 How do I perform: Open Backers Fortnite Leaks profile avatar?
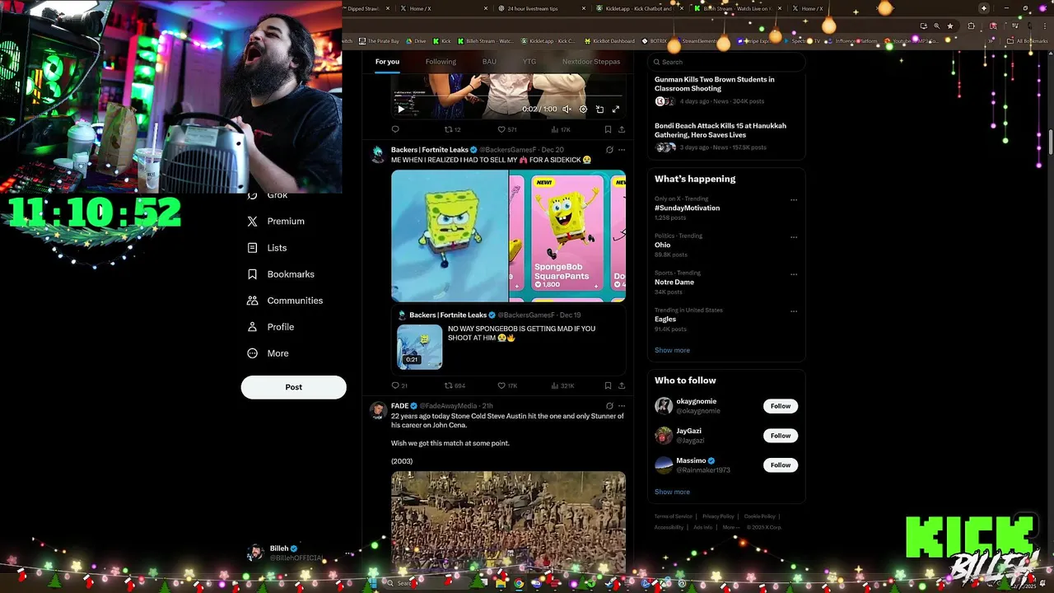[378, 154]
